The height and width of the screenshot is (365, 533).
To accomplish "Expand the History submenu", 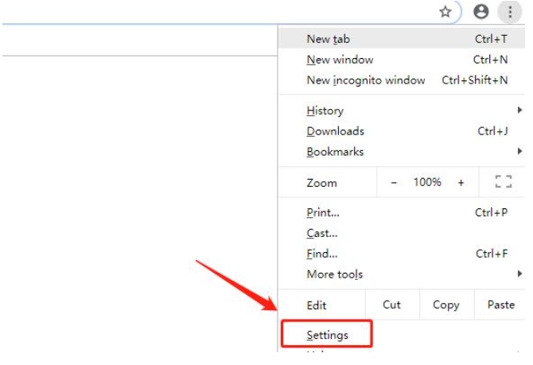I will pos(325,111).
